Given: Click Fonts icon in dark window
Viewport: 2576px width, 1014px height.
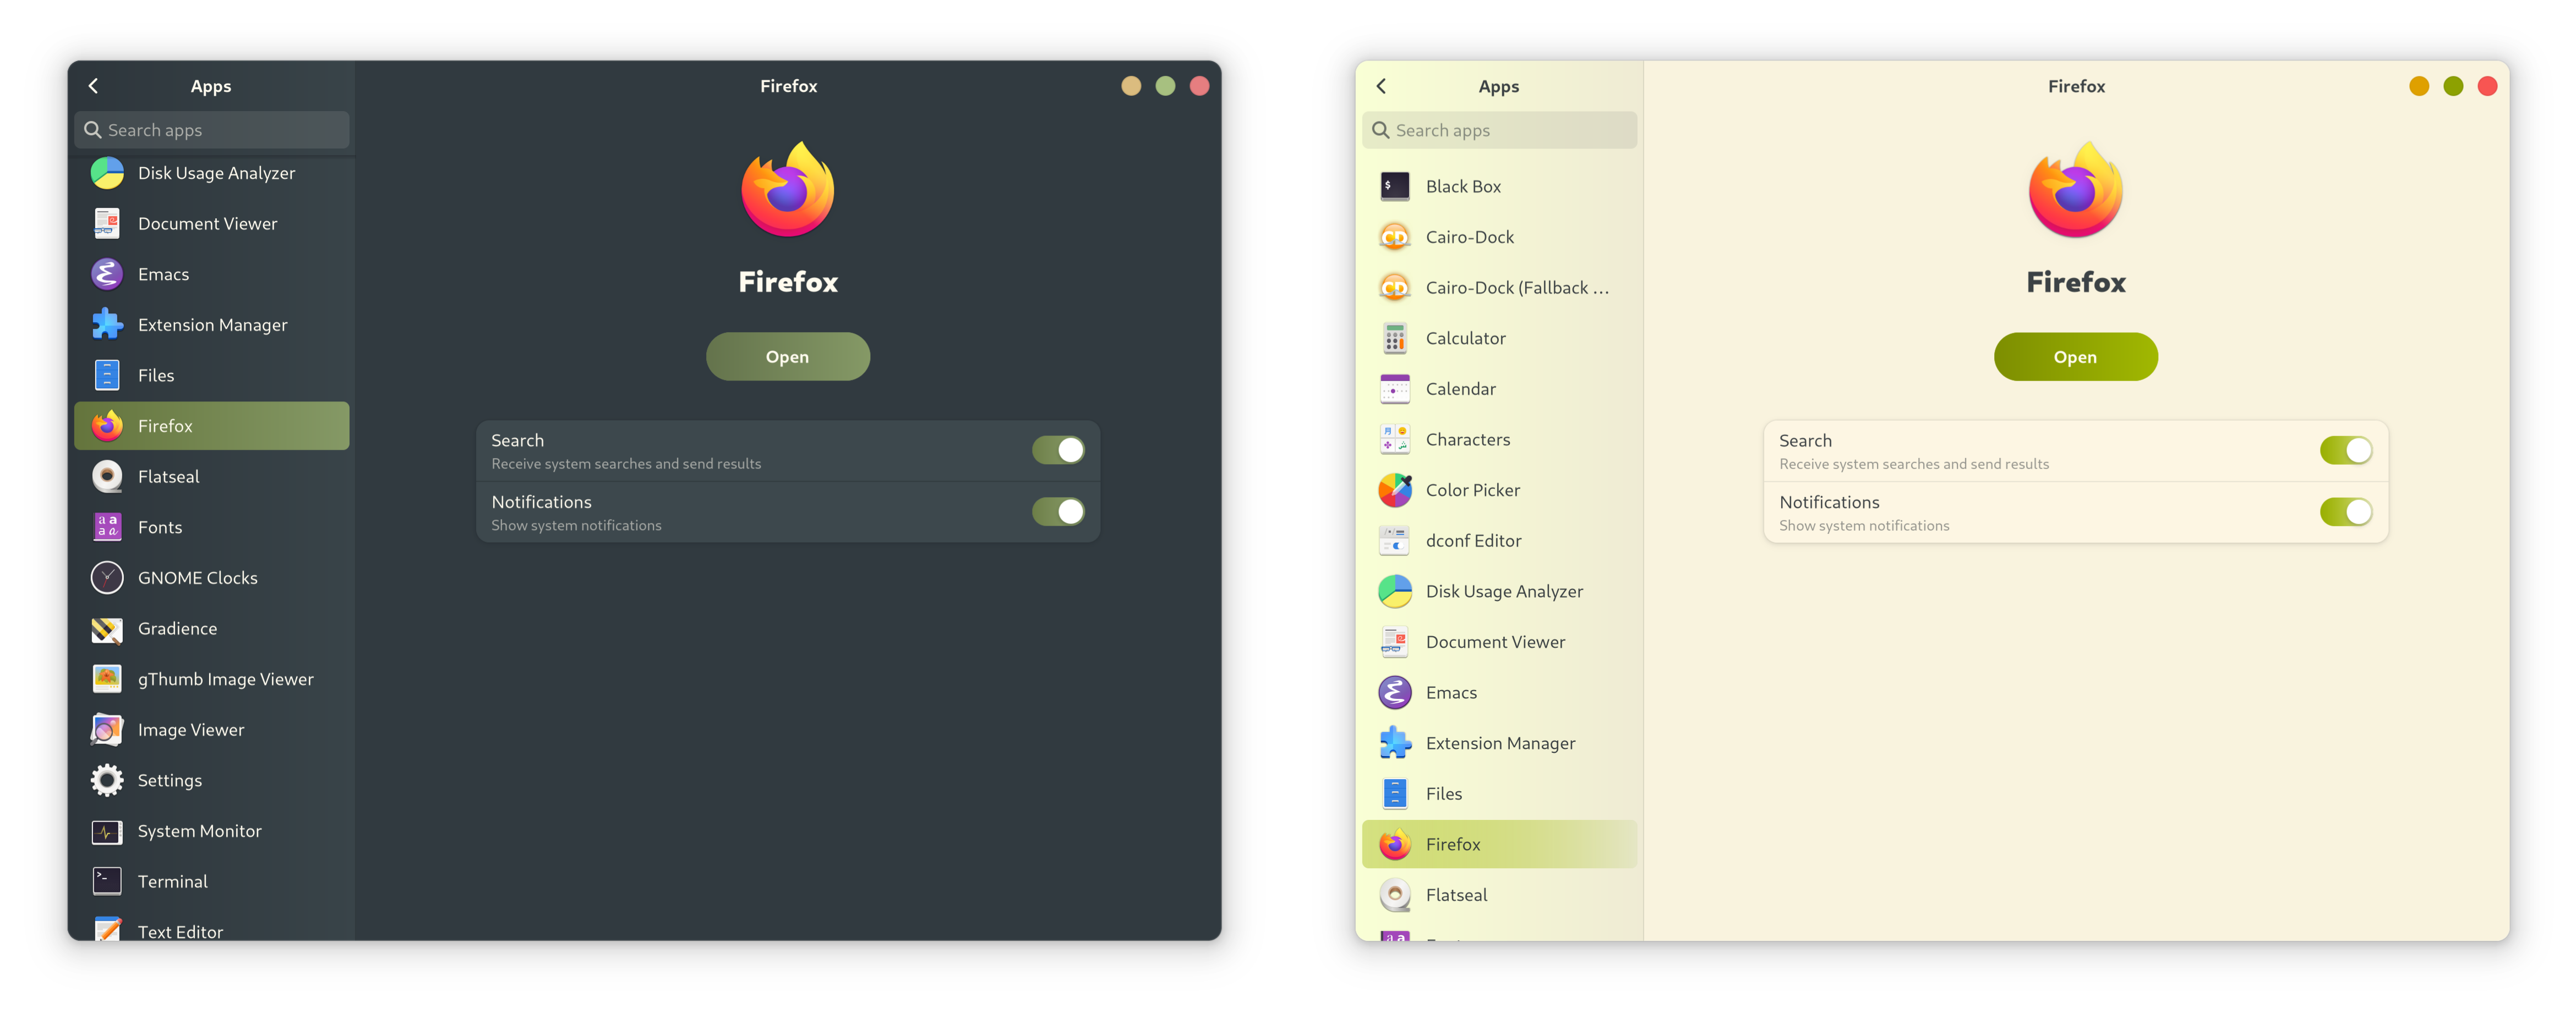Looking at the screenshot, I should click(107, 527).
